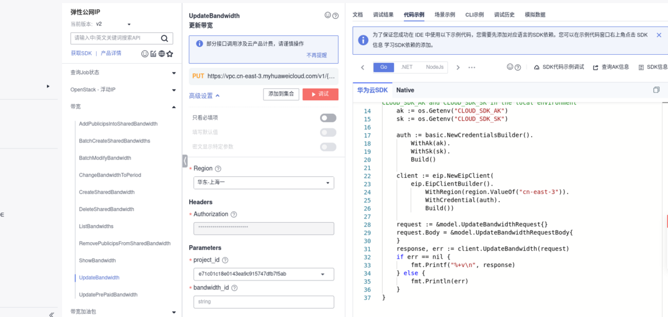This screenshot has height=317, width=668.
Task: Click the Region help question icon
Action: (x=218, y=169)
